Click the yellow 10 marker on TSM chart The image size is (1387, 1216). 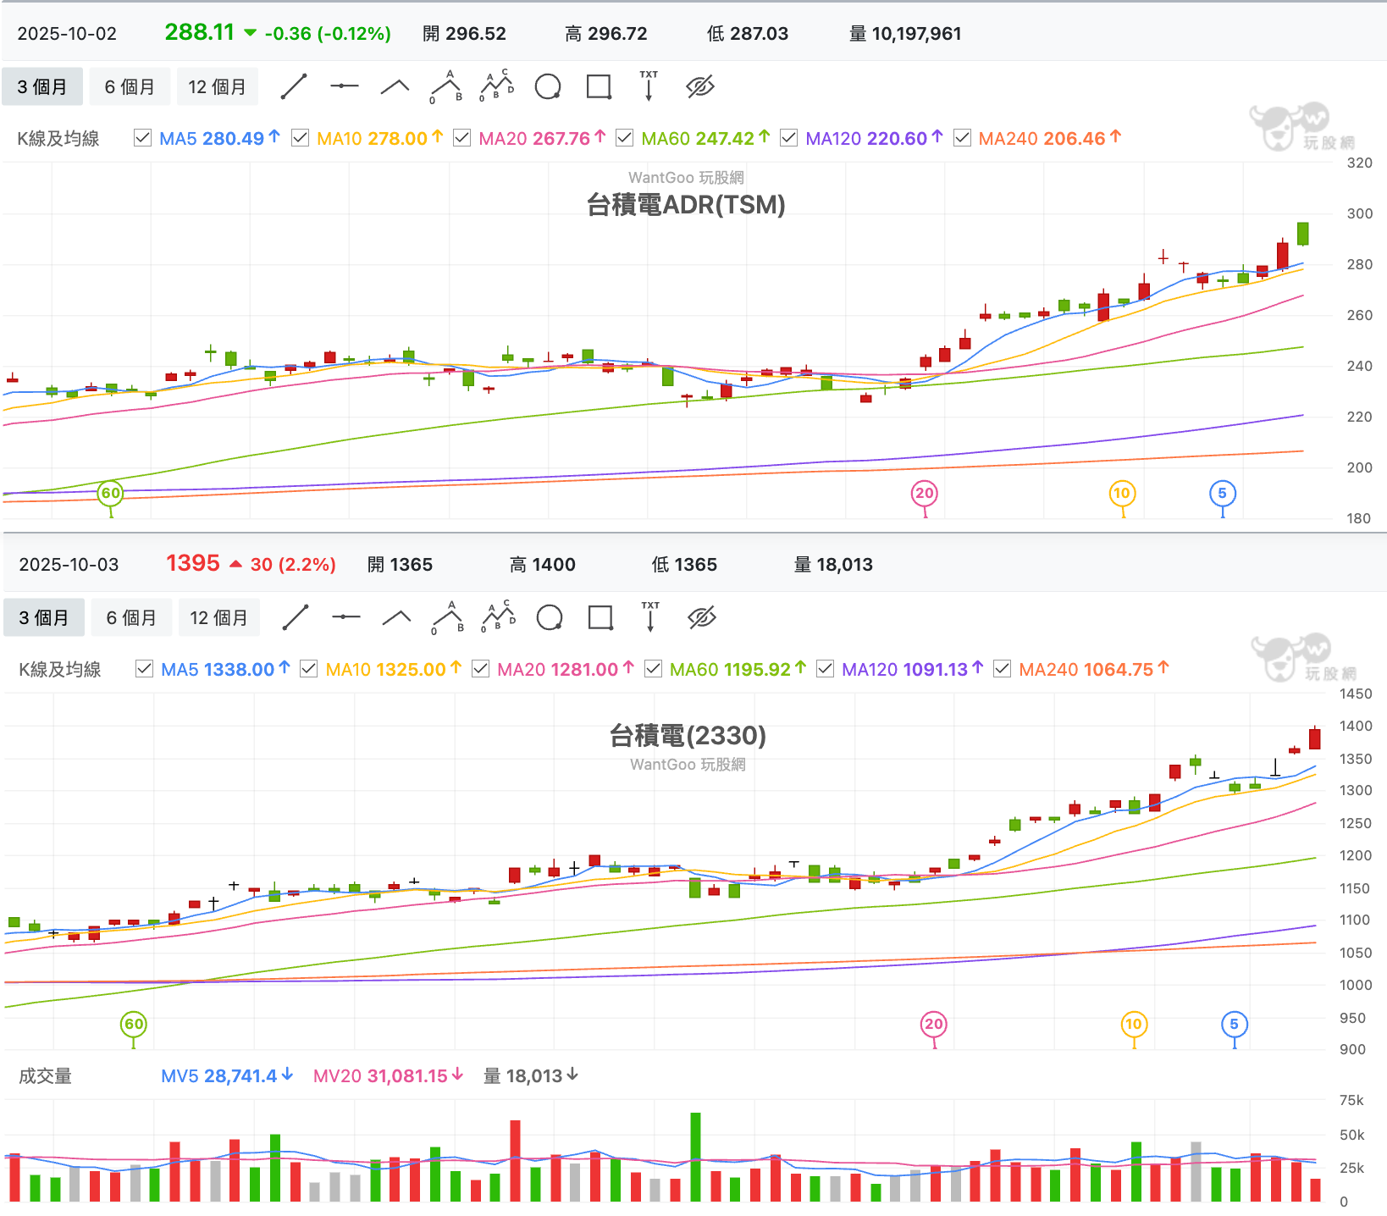coord(1122,493)
